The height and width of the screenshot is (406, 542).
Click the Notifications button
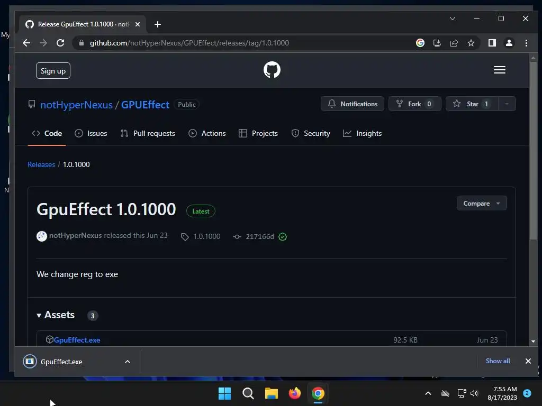(x=352, y=104)
